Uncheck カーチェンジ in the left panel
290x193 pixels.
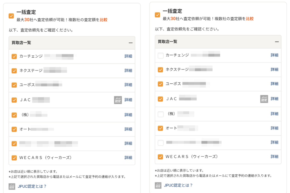pyautogui.click(x=14, y=56)
